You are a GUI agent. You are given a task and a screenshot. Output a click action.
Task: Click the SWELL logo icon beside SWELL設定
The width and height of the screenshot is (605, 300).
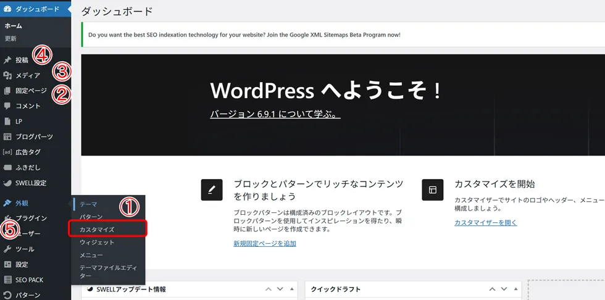click(x=7, y=183)
